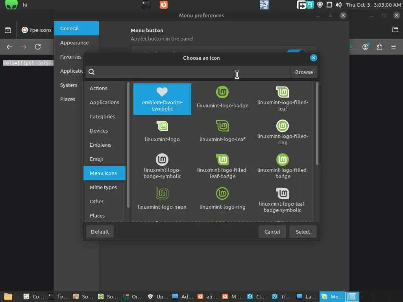Open the Applications icon category
The image size is (403, 302).
pyautogui.click(x=105, y=103)
